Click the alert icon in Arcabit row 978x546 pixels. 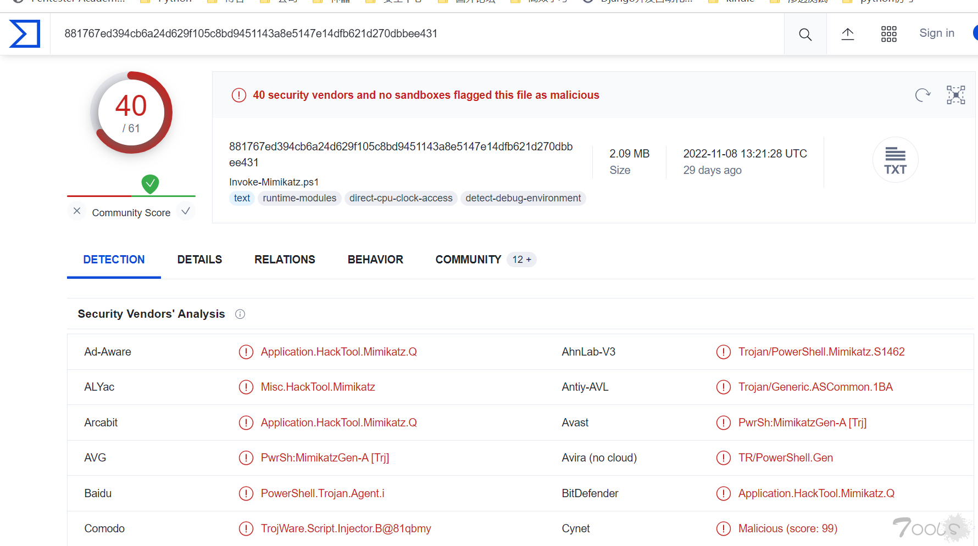point(246,423)
